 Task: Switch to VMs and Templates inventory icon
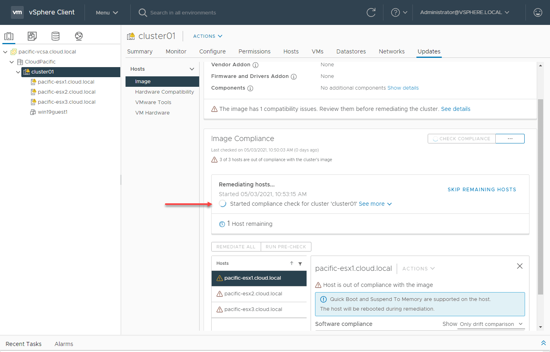(x=32, y=36)
